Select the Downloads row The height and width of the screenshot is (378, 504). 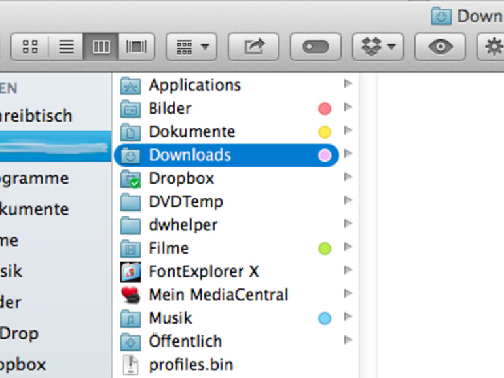[x=226, y=156]
